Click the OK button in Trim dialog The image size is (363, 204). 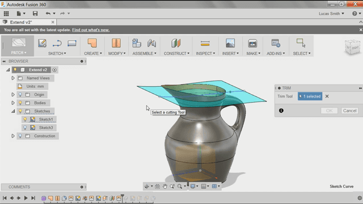click(x=329, y=110)
